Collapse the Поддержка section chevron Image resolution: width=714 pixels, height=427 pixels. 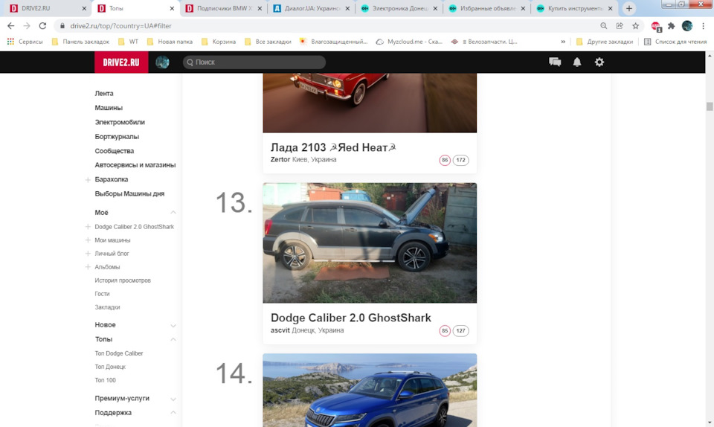coord(173,412)
